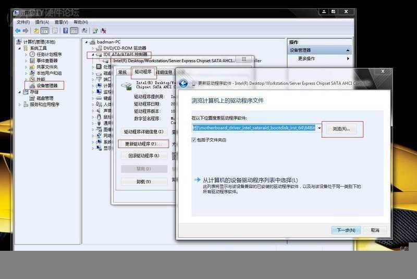Select the badman-PC computer node
This screenshot has height=279, width=417.
coord(108,42)
